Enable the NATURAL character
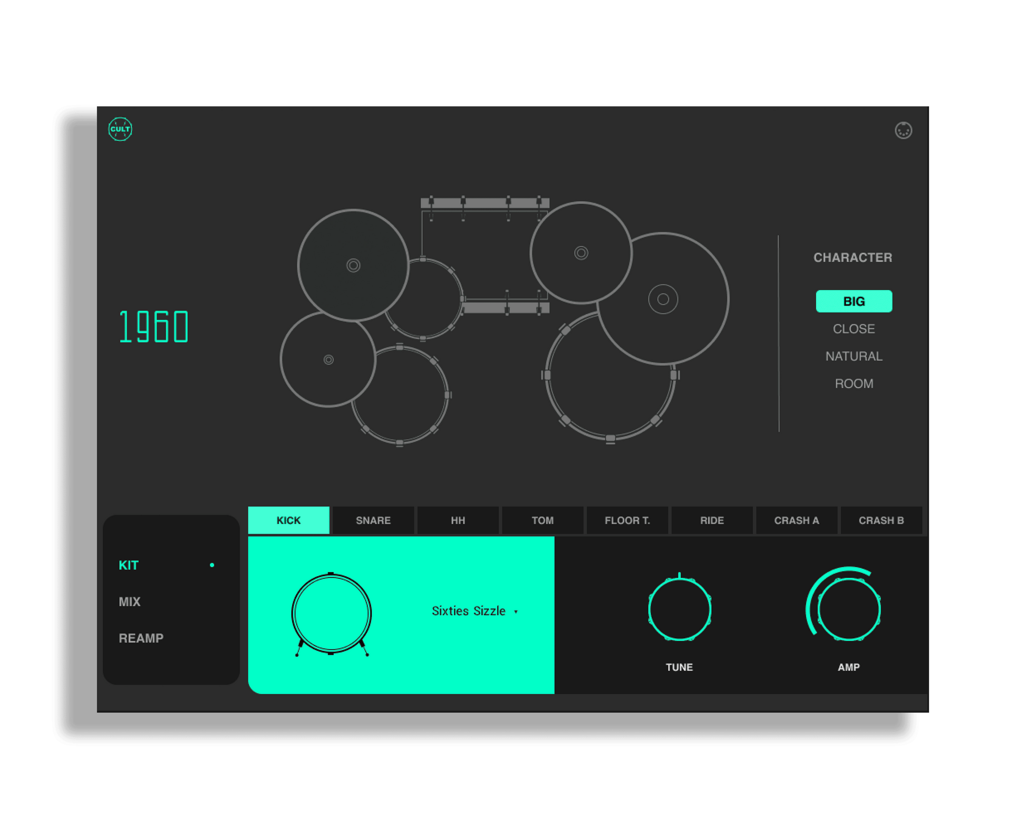1026x819 pixels. click(x=854, y=356)
